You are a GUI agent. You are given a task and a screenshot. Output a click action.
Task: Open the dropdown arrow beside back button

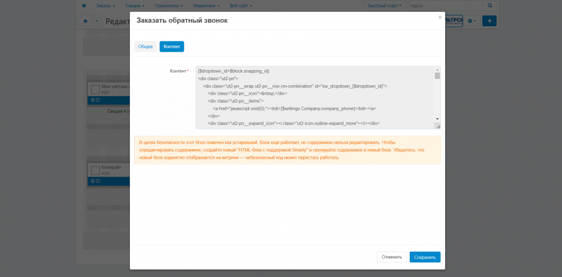click(96, 21)
